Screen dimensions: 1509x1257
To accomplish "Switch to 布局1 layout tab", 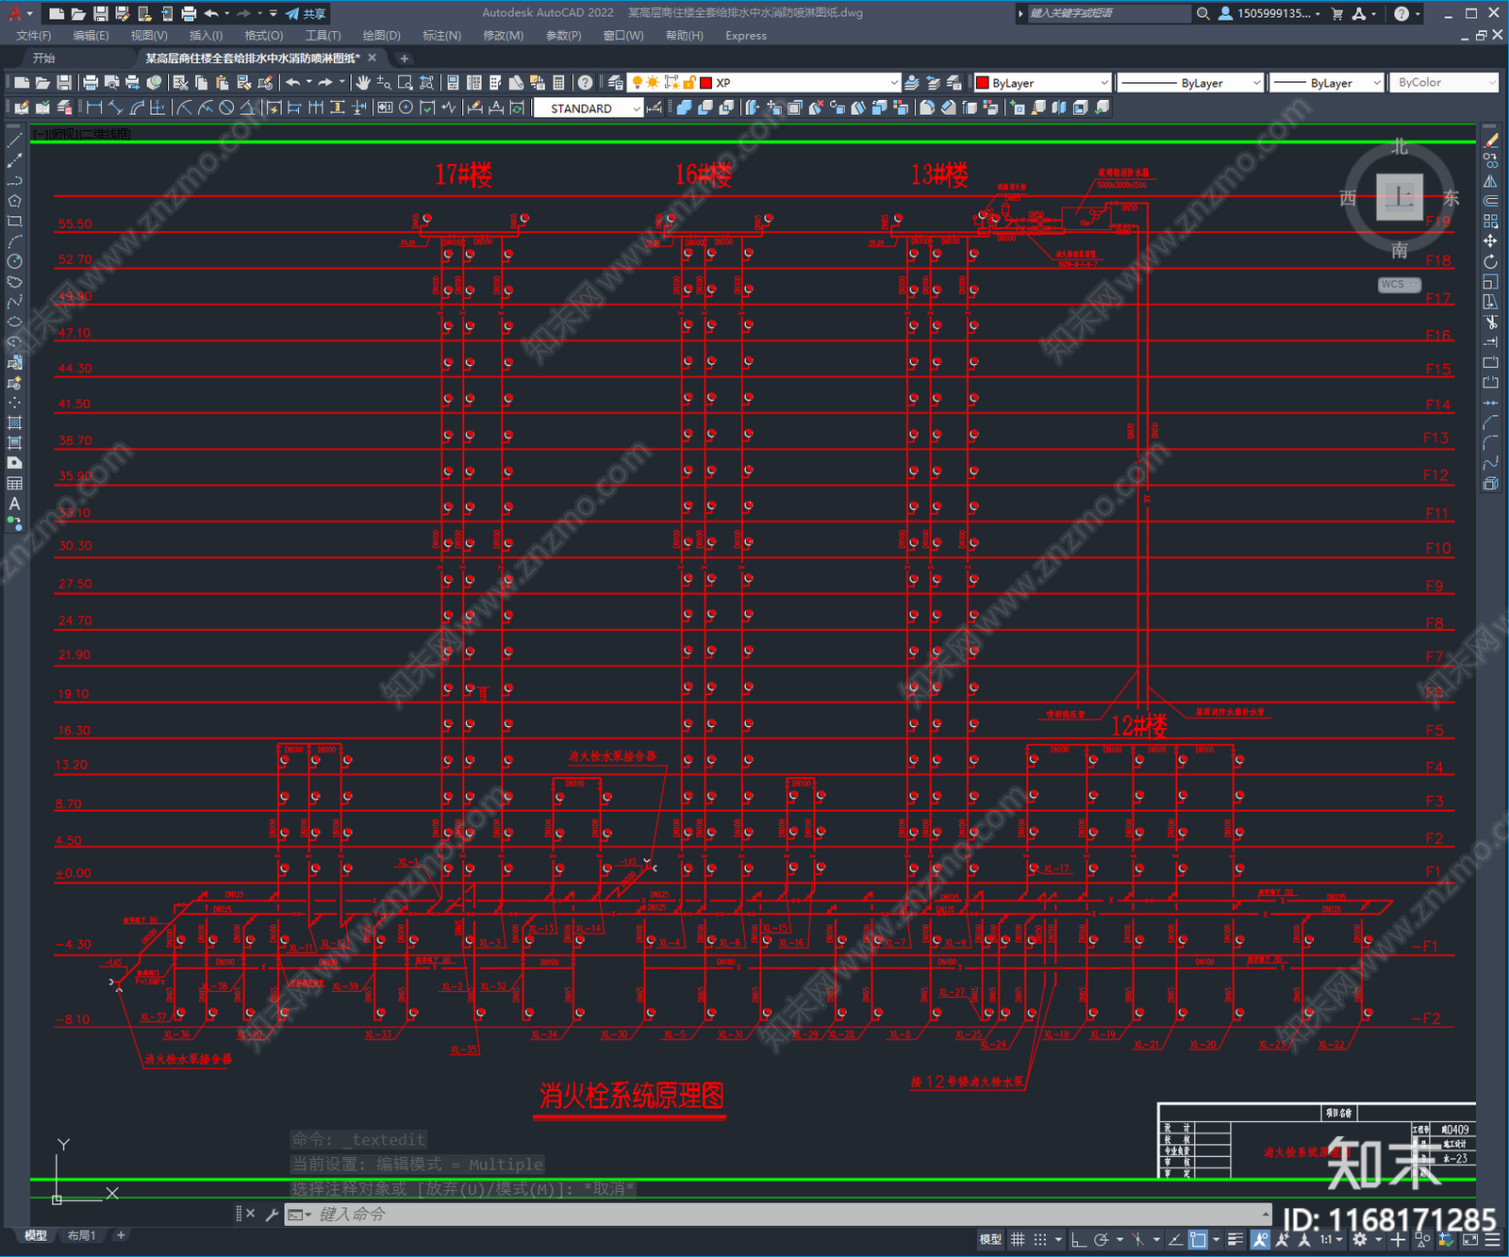I will pos(81,1235).
